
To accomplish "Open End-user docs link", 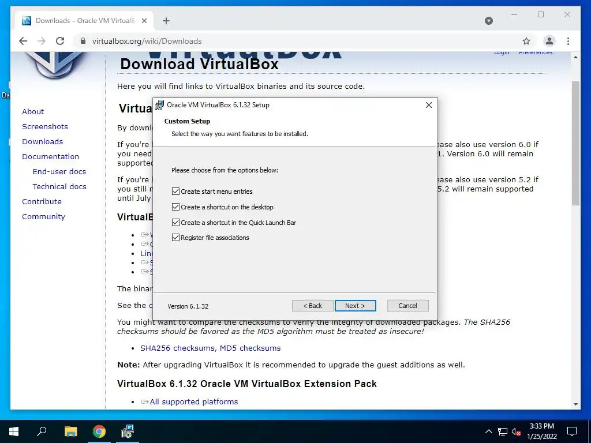I will [x=59, y=171].
